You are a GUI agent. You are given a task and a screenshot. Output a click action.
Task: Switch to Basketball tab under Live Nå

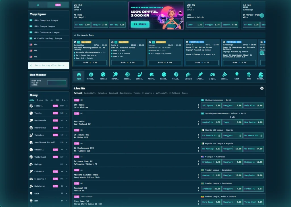point(90,93)
